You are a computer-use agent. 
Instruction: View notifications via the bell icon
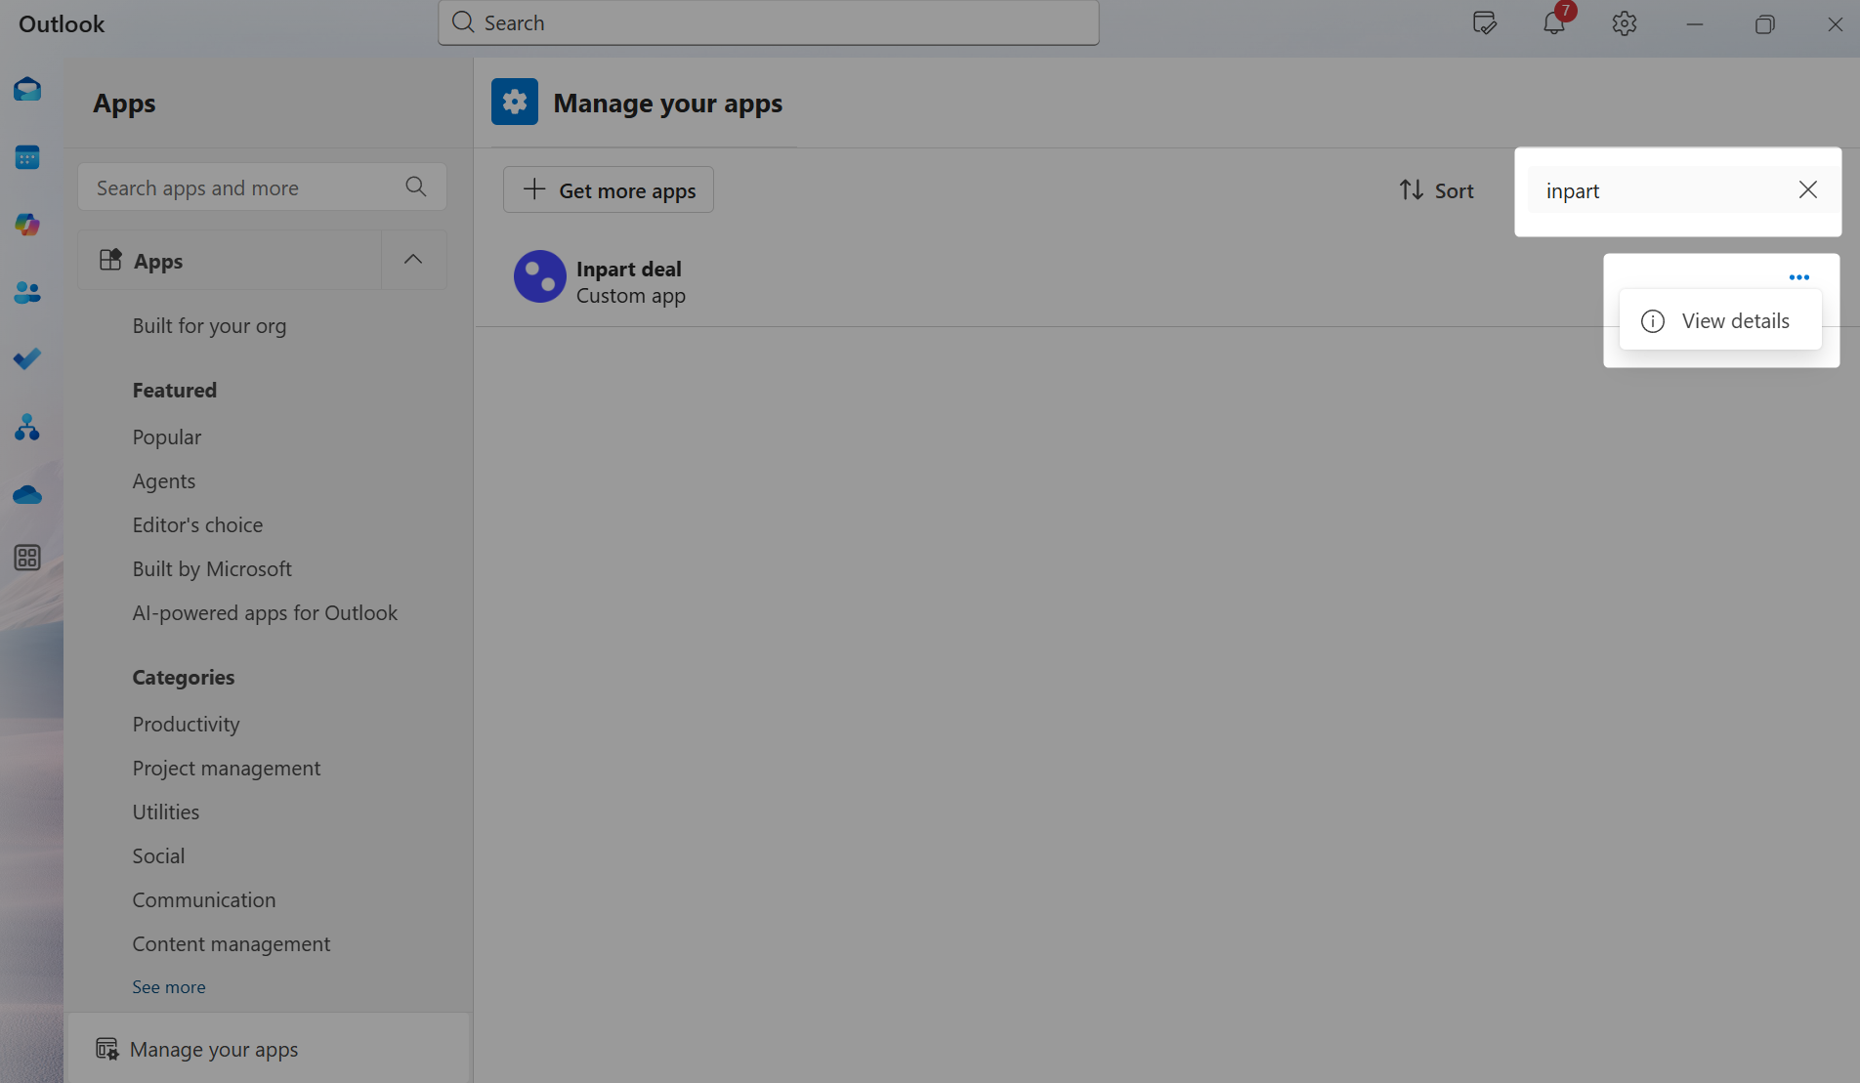tap(1554, 23)
